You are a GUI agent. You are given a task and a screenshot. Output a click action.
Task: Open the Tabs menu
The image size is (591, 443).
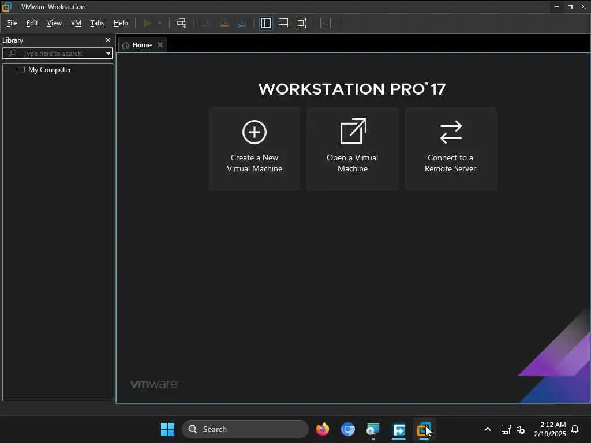97,23
